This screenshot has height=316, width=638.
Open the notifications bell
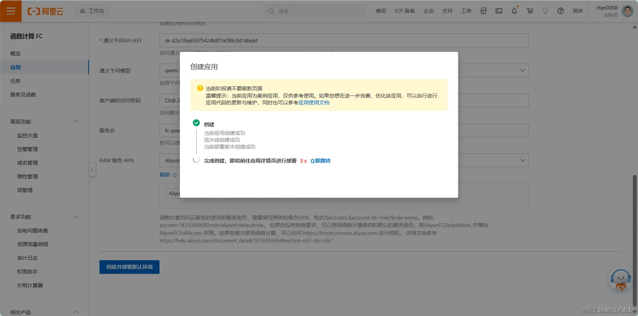click(514, 11)
